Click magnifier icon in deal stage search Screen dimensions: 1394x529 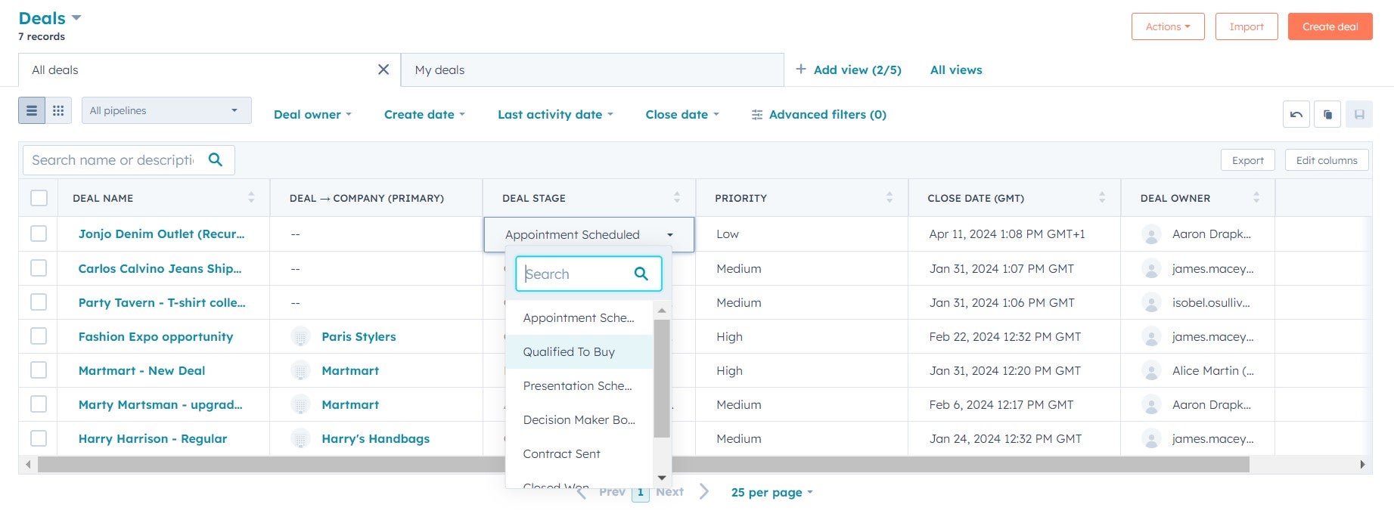click(641, 274)
